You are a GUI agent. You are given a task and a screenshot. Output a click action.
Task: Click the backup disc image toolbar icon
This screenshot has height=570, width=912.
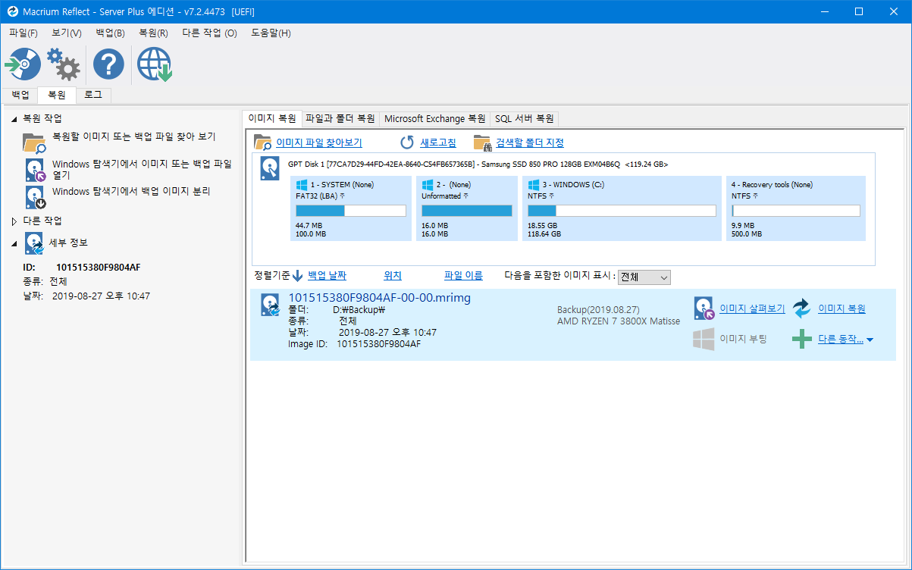[23, 65]
